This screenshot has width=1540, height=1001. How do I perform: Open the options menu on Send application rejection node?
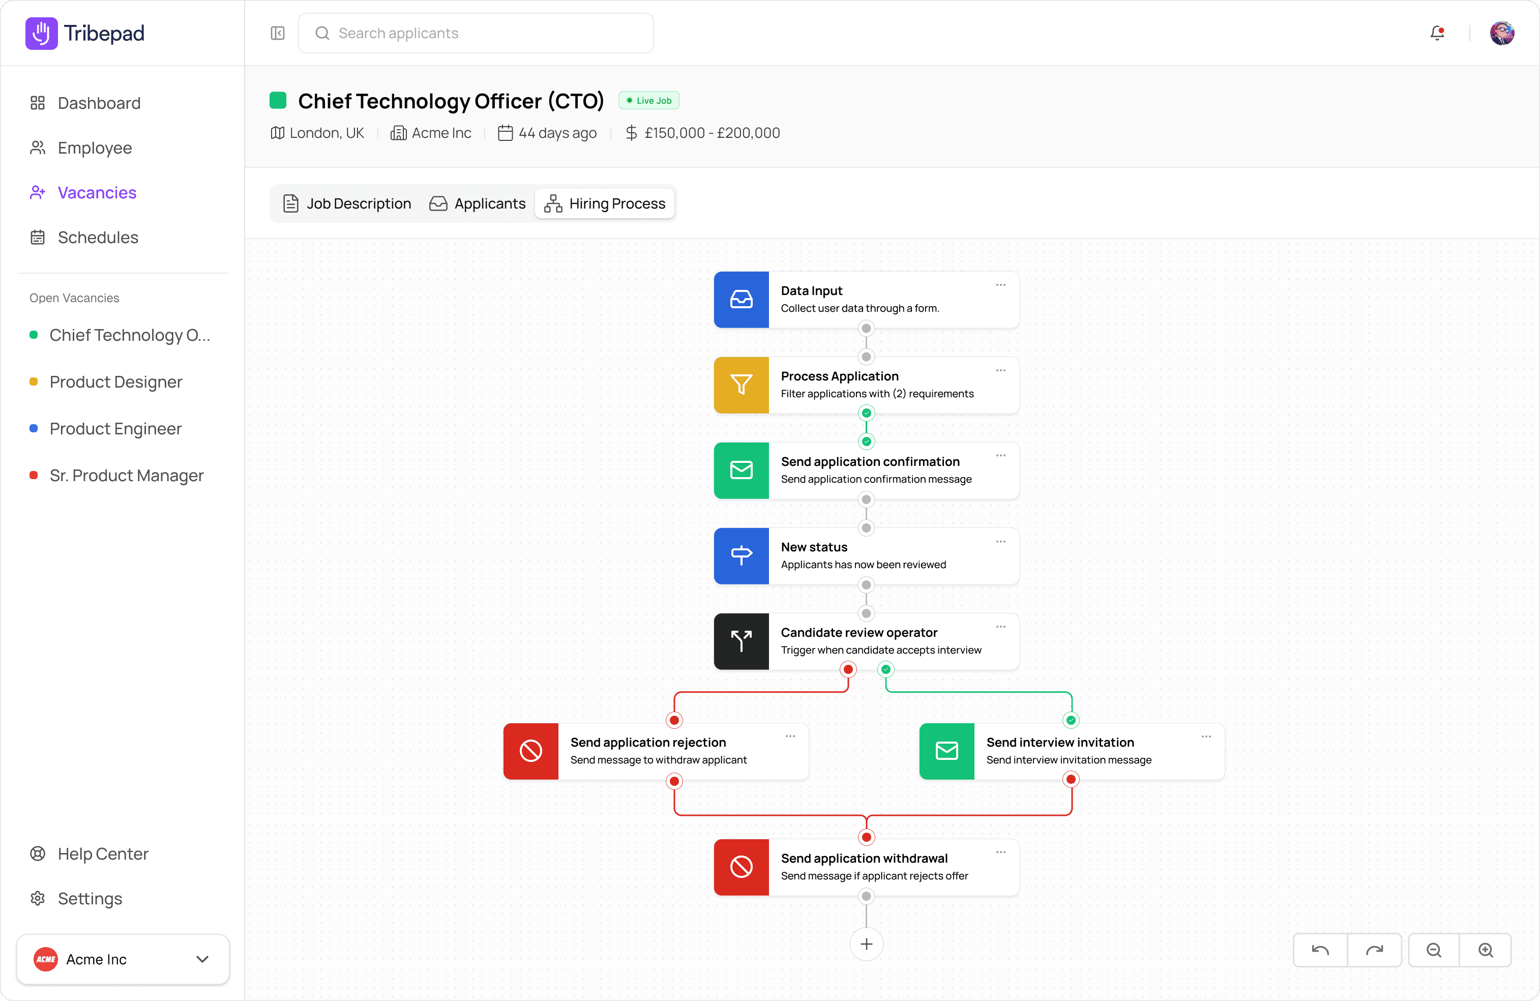791,737
